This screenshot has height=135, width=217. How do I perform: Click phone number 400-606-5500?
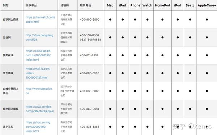point(90,73)
